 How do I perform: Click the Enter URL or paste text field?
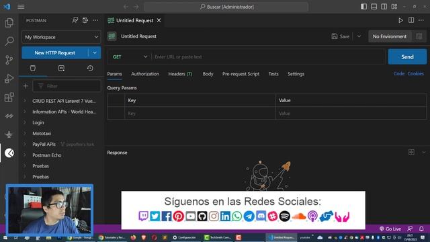(x=269, y=56)
